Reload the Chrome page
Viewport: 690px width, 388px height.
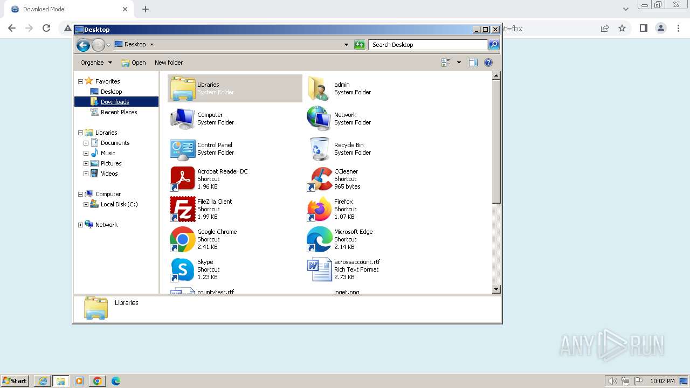pyautogui.click(x=46, y=29)
